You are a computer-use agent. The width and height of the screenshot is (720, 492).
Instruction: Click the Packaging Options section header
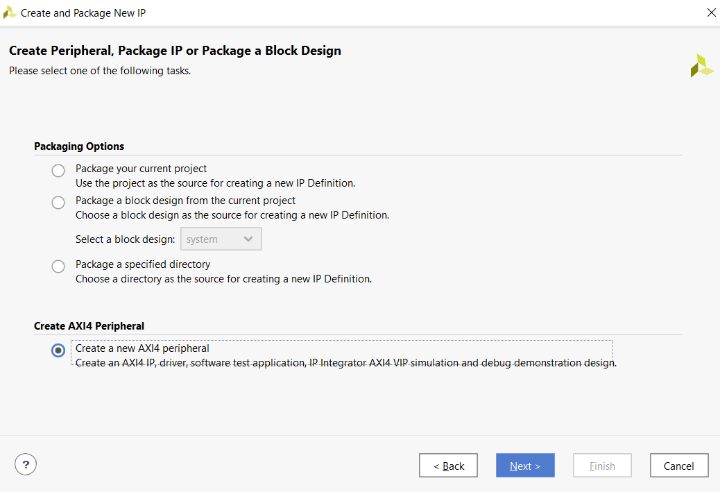point(79,146)
